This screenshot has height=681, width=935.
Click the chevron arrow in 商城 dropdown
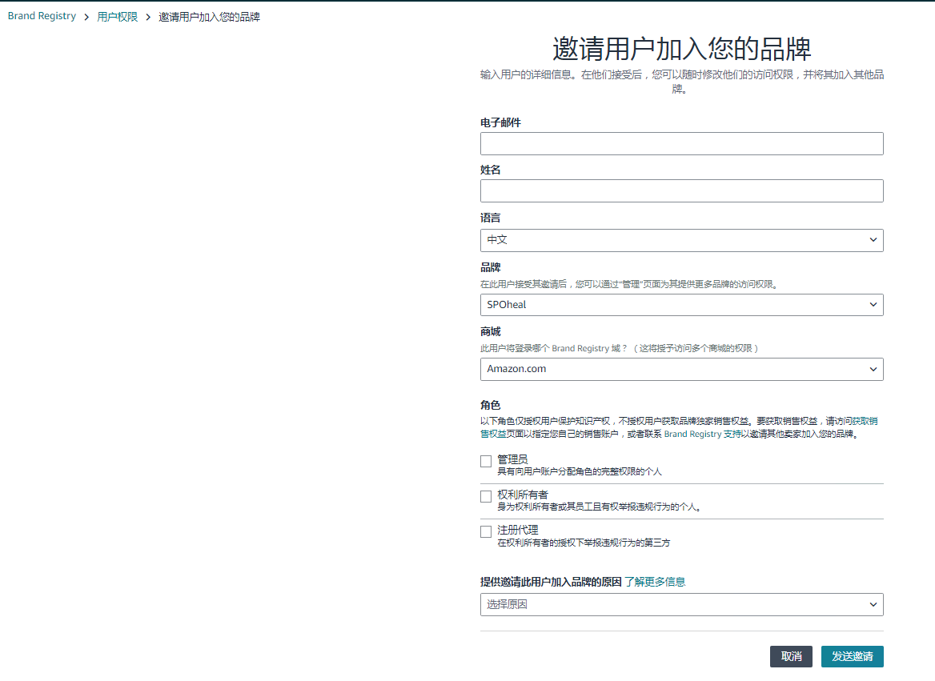(x=873, y=369)
